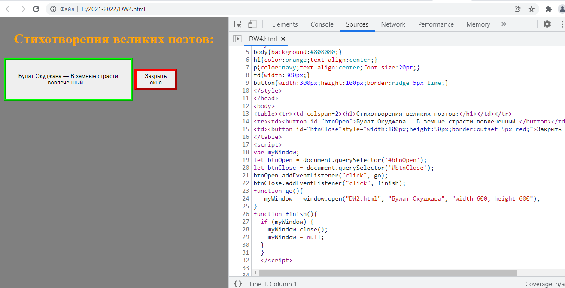Viewport: 565px width, 288px height.
Task: Open the browser extensions puzzle icon
Action: [548, 9]
